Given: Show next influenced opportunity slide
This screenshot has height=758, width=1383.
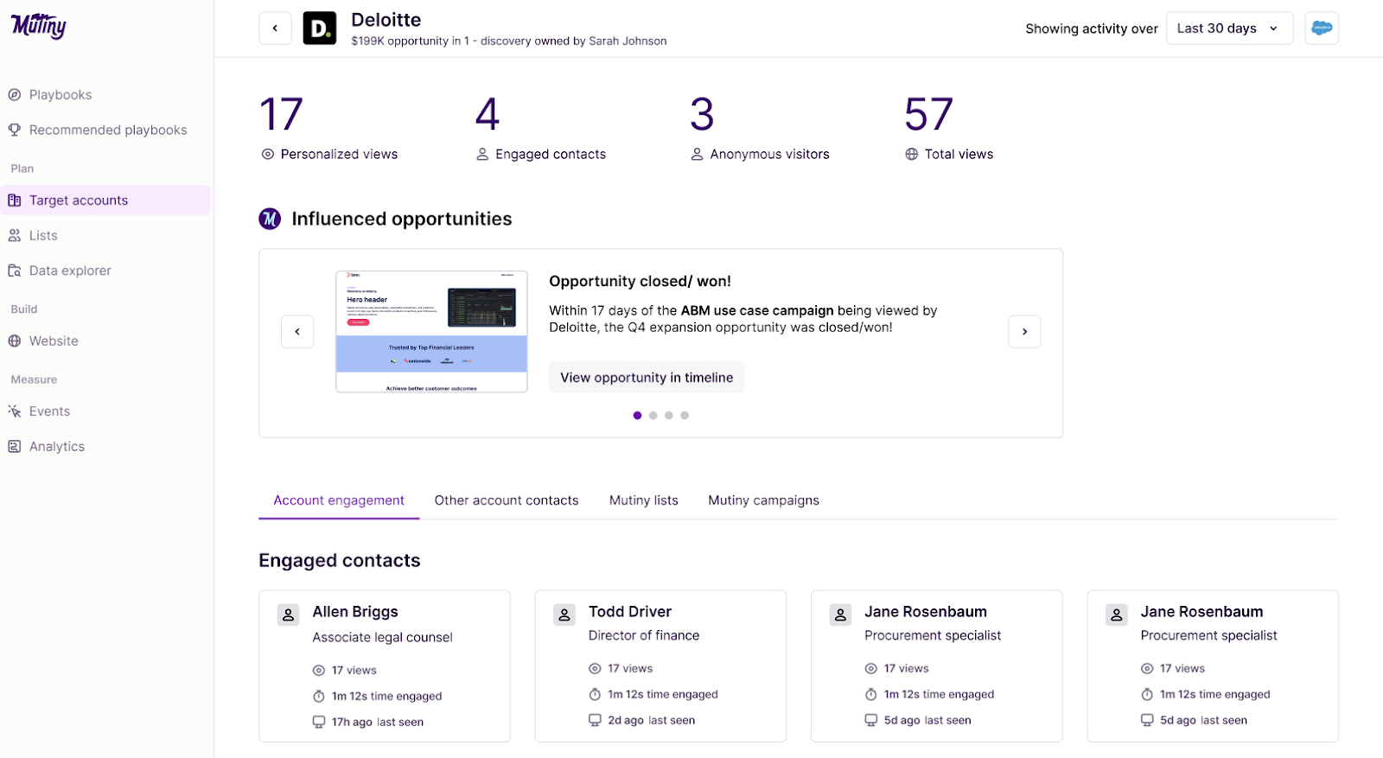Looking at the screenshot, I should (1024, 332).
